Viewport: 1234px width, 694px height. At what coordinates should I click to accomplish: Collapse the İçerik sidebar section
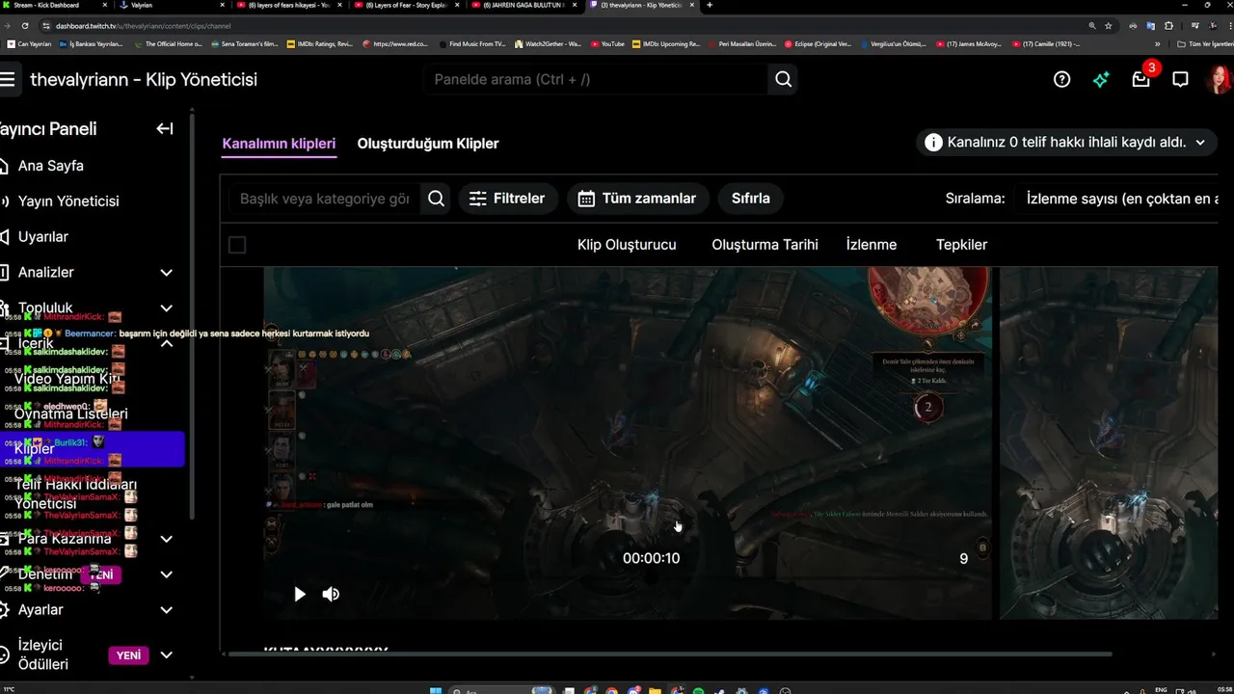point(166,343)
